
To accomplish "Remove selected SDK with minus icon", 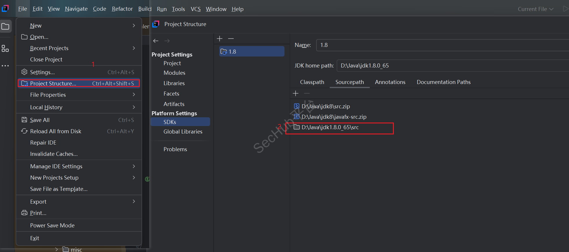I will pos(231,39).
